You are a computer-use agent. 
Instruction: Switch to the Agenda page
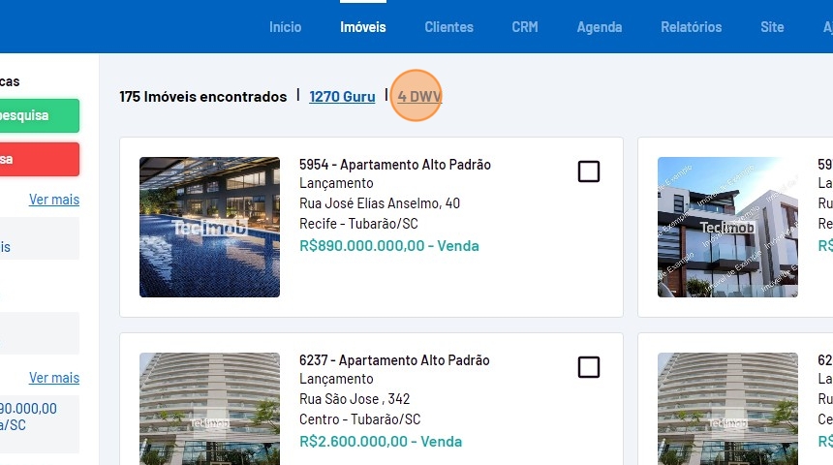(599, 27)
